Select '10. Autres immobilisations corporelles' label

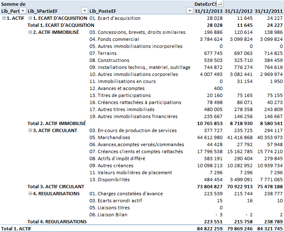point(134,74)
